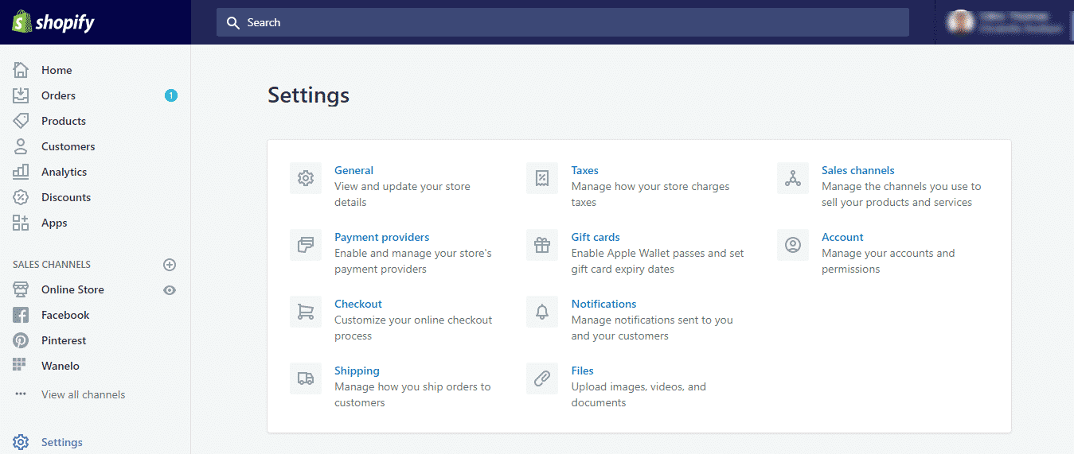Image resolution: width=1074 pixels, height=454 pixels.
Task: Click the Notifications settings link
Action: pos(603,304)
